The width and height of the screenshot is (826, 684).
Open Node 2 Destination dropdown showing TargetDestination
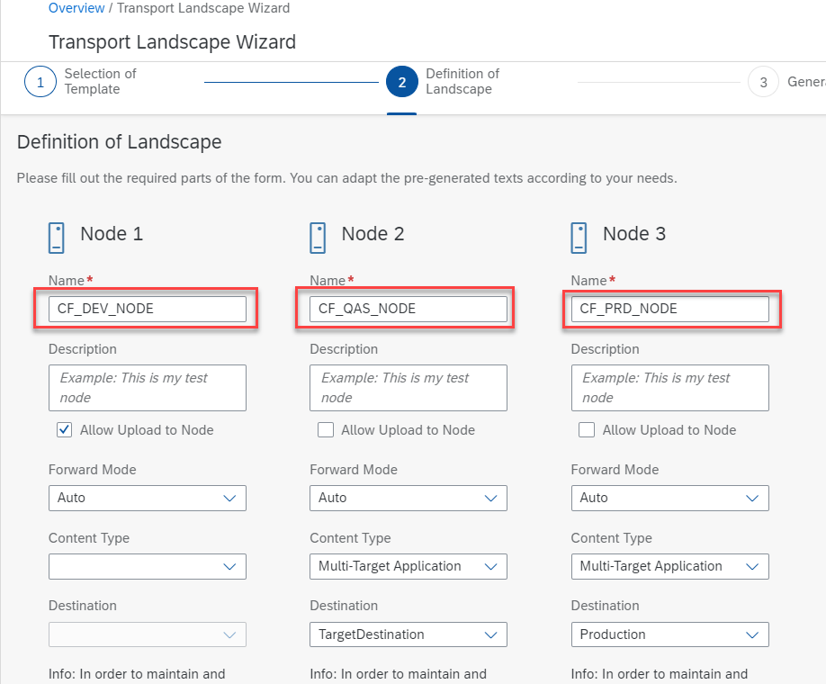coord(408,634)
